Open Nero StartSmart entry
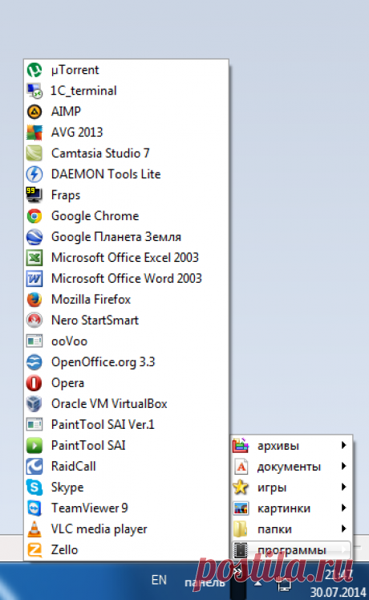The width and height of the screenshot is (369, 600). coord(126,320)
